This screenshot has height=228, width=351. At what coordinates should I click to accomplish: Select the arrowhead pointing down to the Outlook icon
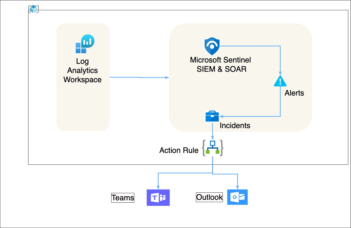tap(237, 188)
